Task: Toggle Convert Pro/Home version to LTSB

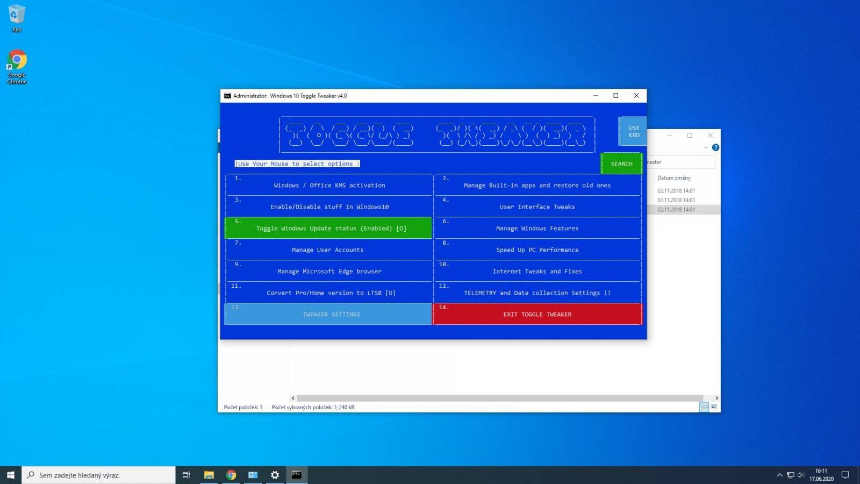Action: pyautogui.click(x=329, y=293)
